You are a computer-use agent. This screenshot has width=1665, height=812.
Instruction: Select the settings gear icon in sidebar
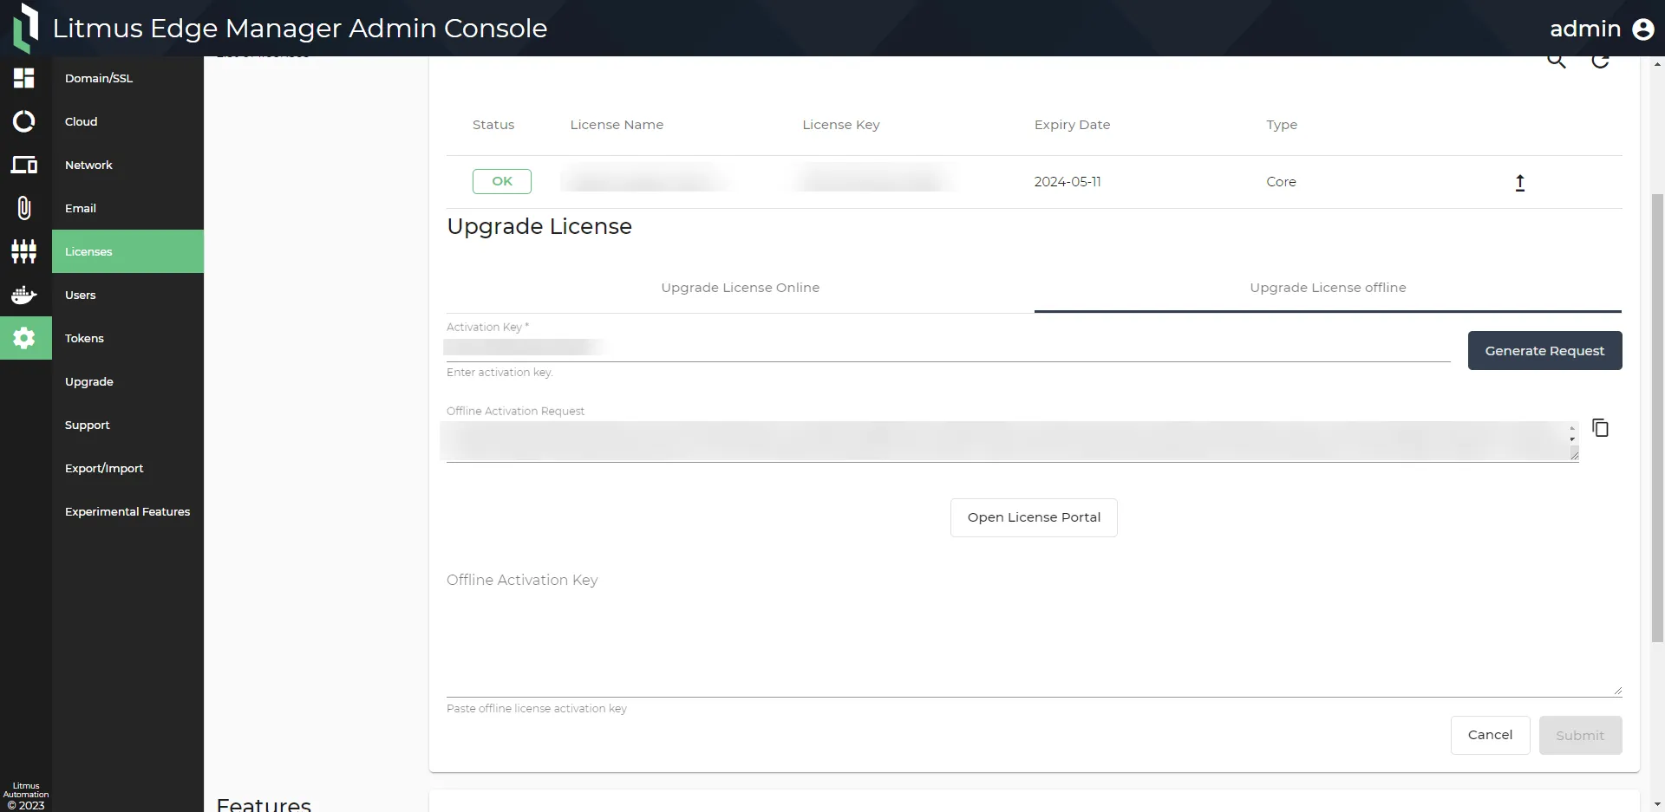point(24,338)
